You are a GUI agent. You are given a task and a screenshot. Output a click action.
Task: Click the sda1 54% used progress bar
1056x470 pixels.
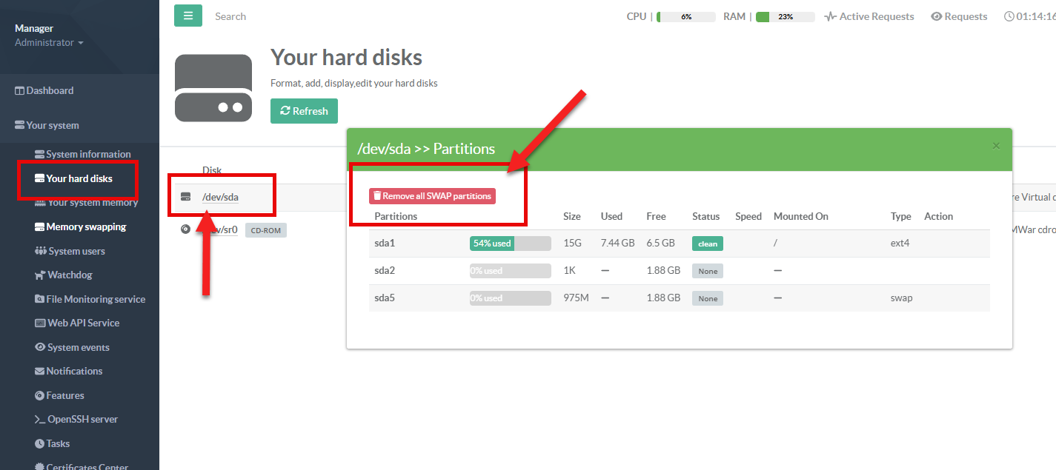(x=510, y=244)
